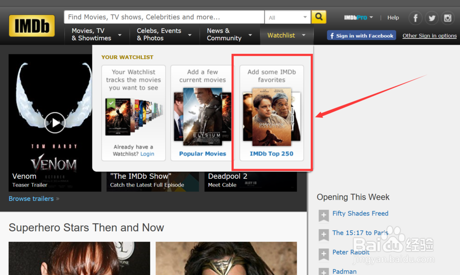This screenshot has width=460, height=275.
Task: Open Peter Rabbit title link
Action: [351, 252]
